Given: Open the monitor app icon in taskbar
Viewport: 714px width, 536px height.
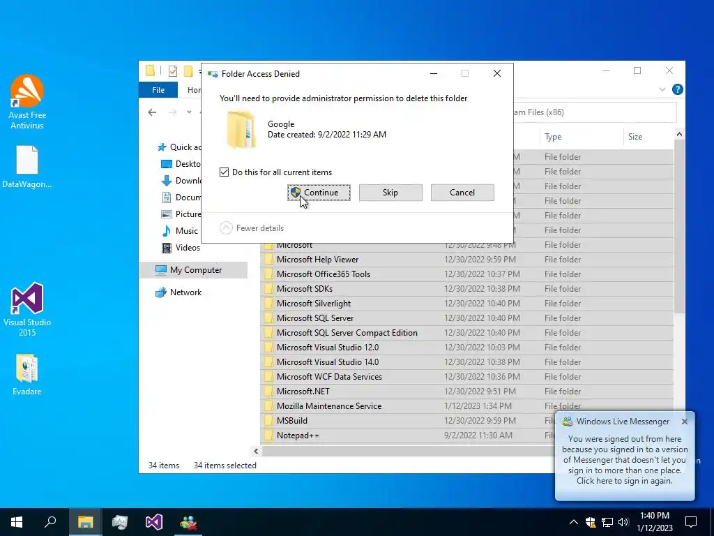Looking at the screenshot, I should (x=120, y=522).
